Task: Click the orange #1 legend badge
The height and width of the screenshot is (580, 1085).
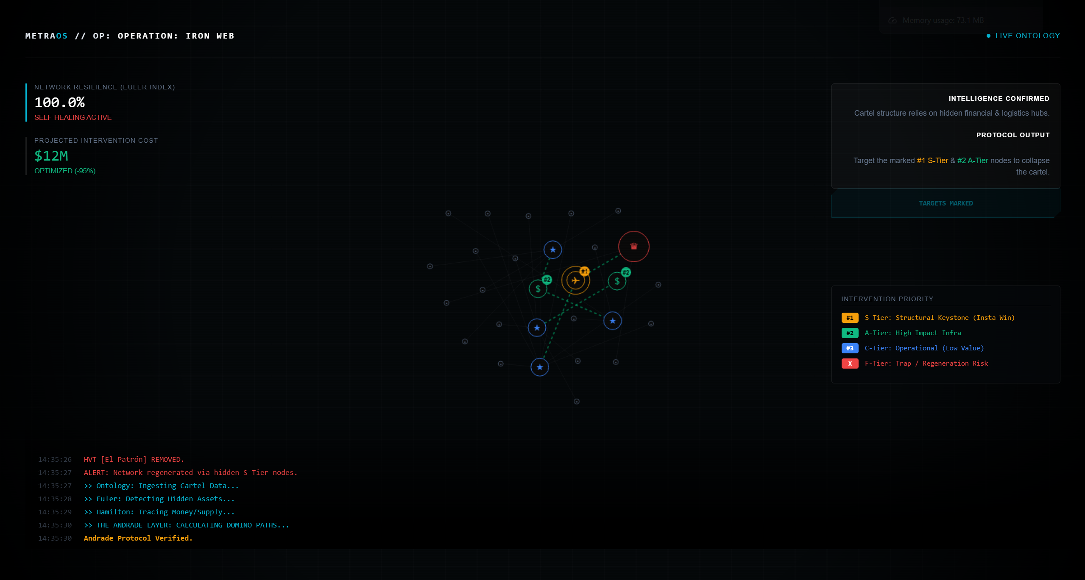Action: 850,318
